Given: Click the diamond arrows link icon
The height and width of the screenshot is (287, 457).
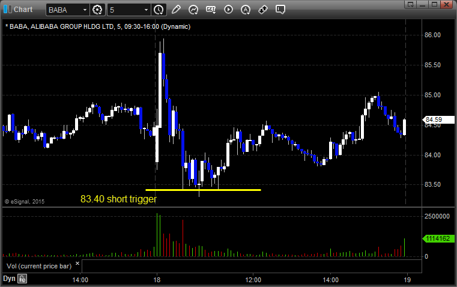Looking at the screenshot, I should click(263, 10).
